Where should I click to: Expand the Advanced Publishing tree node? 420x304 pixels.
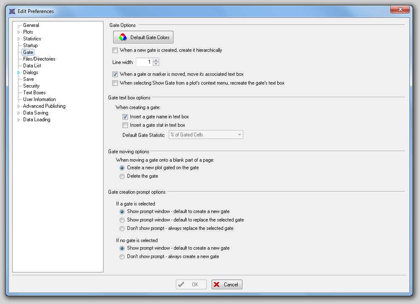click(x=19, y=106)
